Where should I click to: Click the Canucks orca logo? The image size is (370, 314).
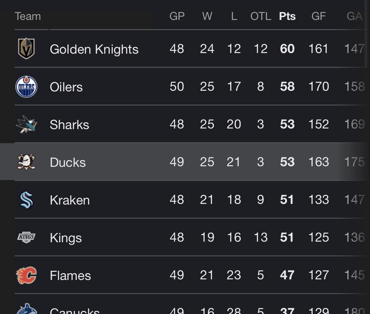[x=27, y=310]
